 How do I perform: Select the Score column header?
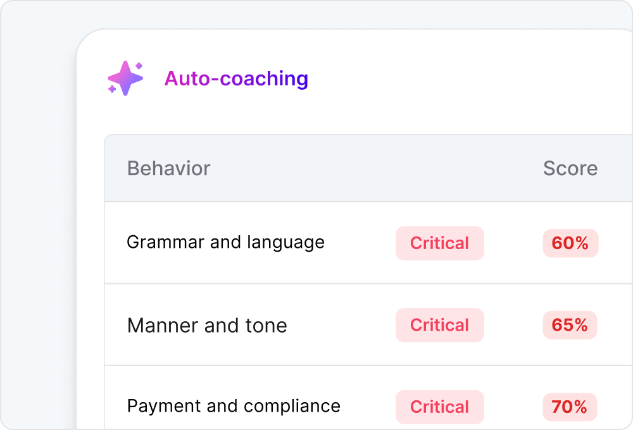point(570,168)
